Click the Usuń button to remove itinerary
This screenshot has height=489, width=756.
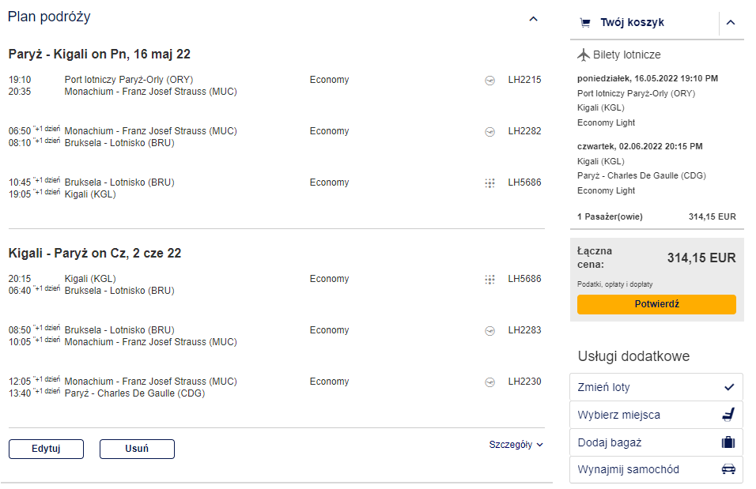click(137, 449)
